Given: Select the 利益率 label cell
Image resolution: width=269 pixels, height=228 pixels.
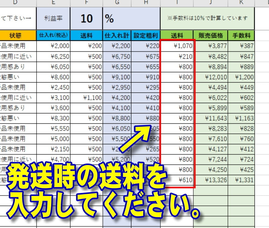Looking at the screenshot, I should pos(53,18).
